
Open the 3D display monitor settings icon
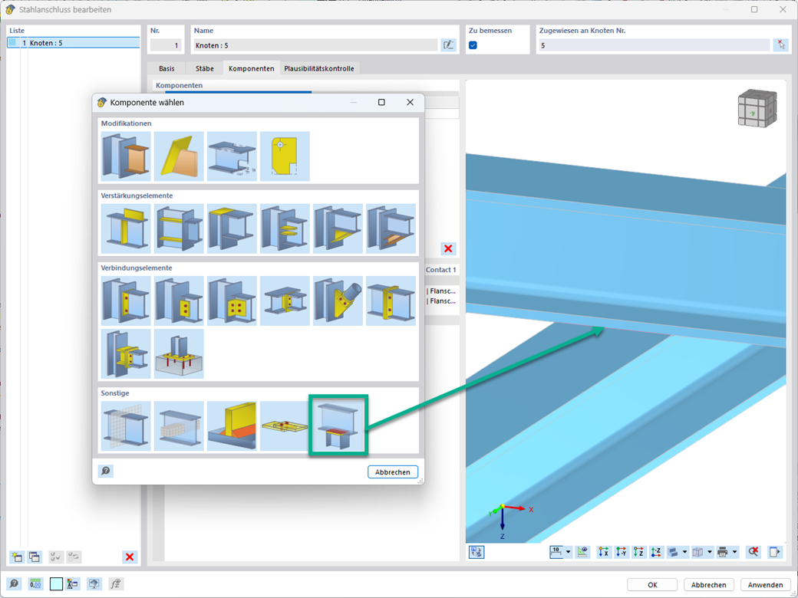pos(94,584)
